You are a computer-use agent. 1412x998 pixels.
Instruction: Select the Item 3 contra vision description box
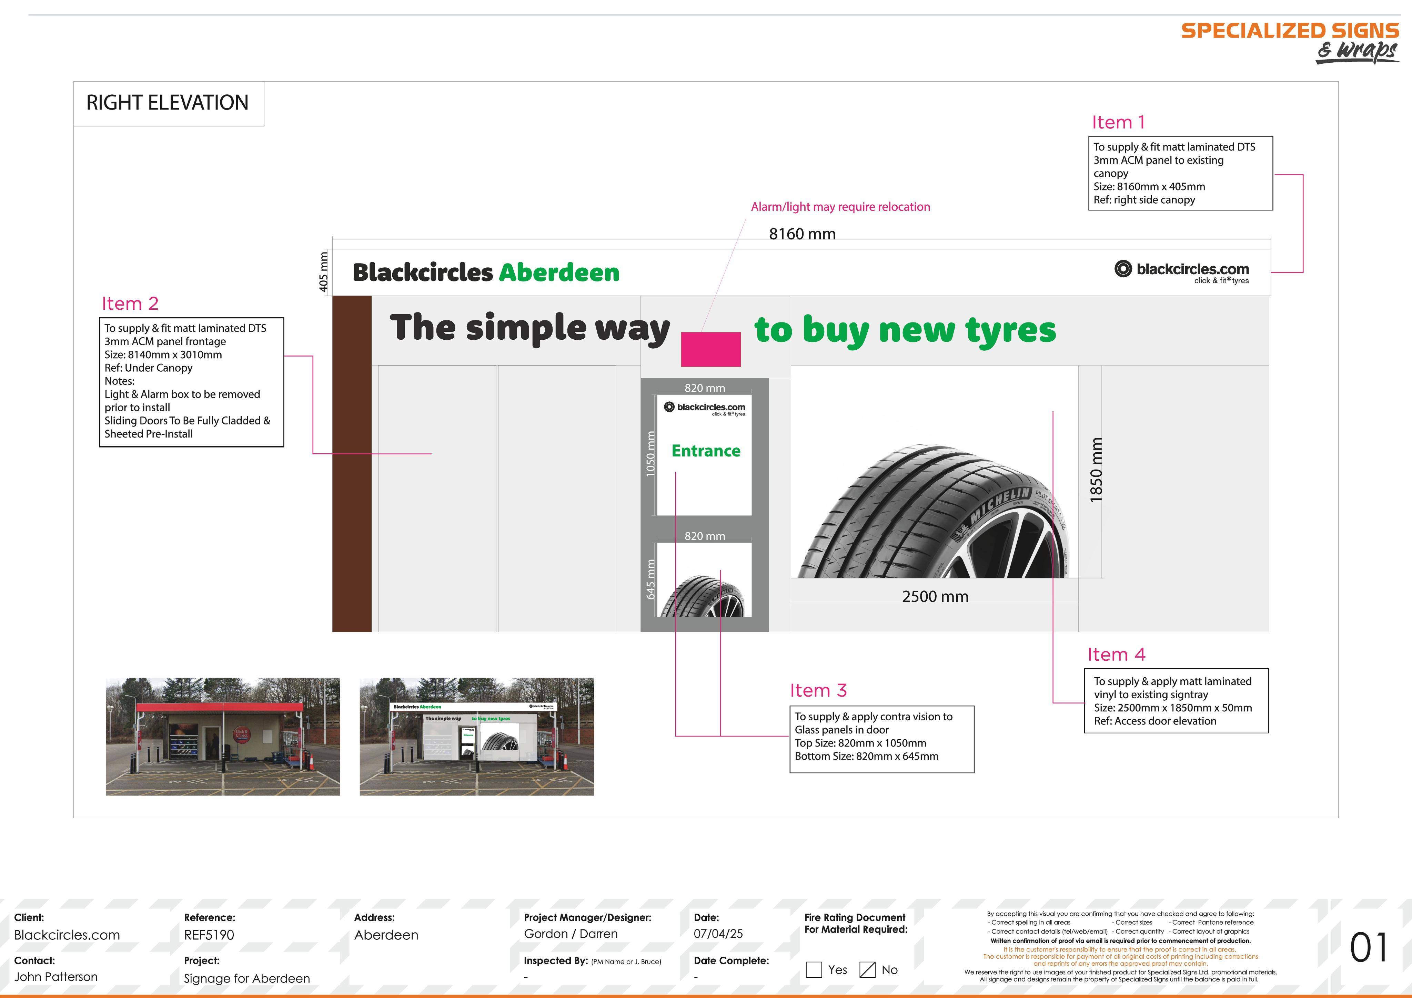882,739
